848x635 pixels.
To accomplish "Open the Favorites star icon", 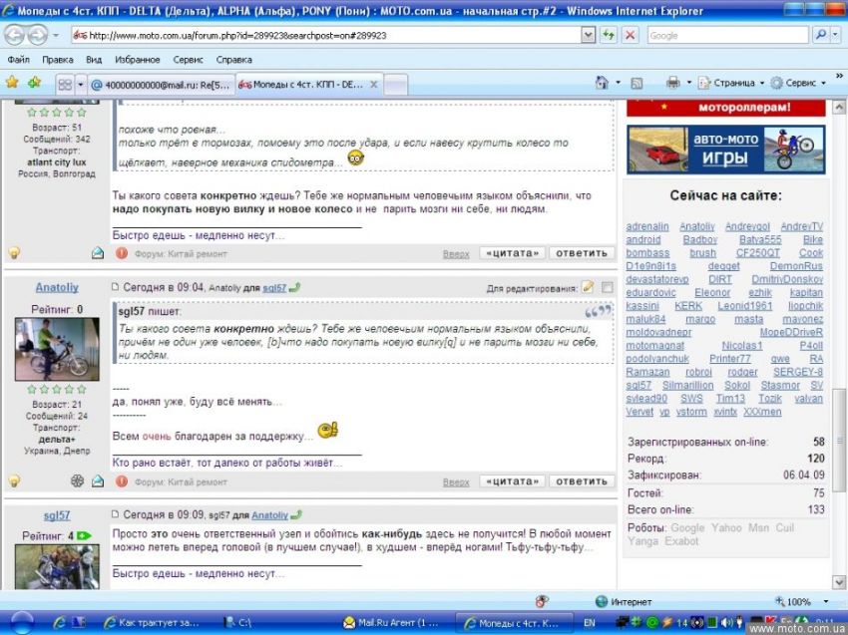I will click(12, 84).
